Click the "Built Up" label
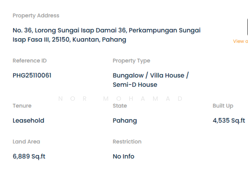248x172 pixels. (223, 106)
